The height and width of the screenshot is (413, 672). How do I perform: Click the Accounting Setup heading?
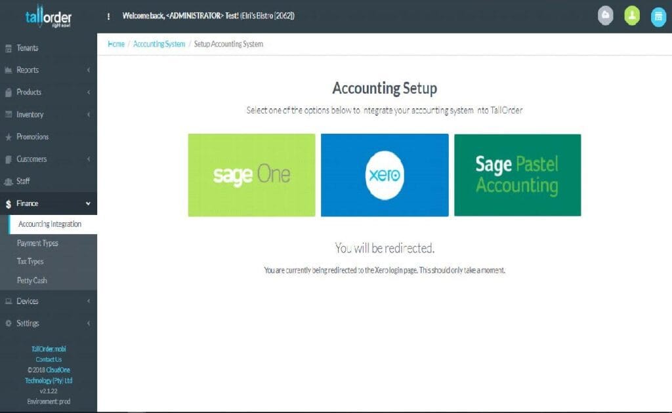[x=385, y=88]
